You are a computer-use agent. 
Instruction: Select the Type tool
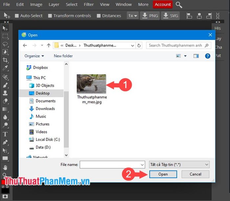pyautogui.click(x=5, y=134)
